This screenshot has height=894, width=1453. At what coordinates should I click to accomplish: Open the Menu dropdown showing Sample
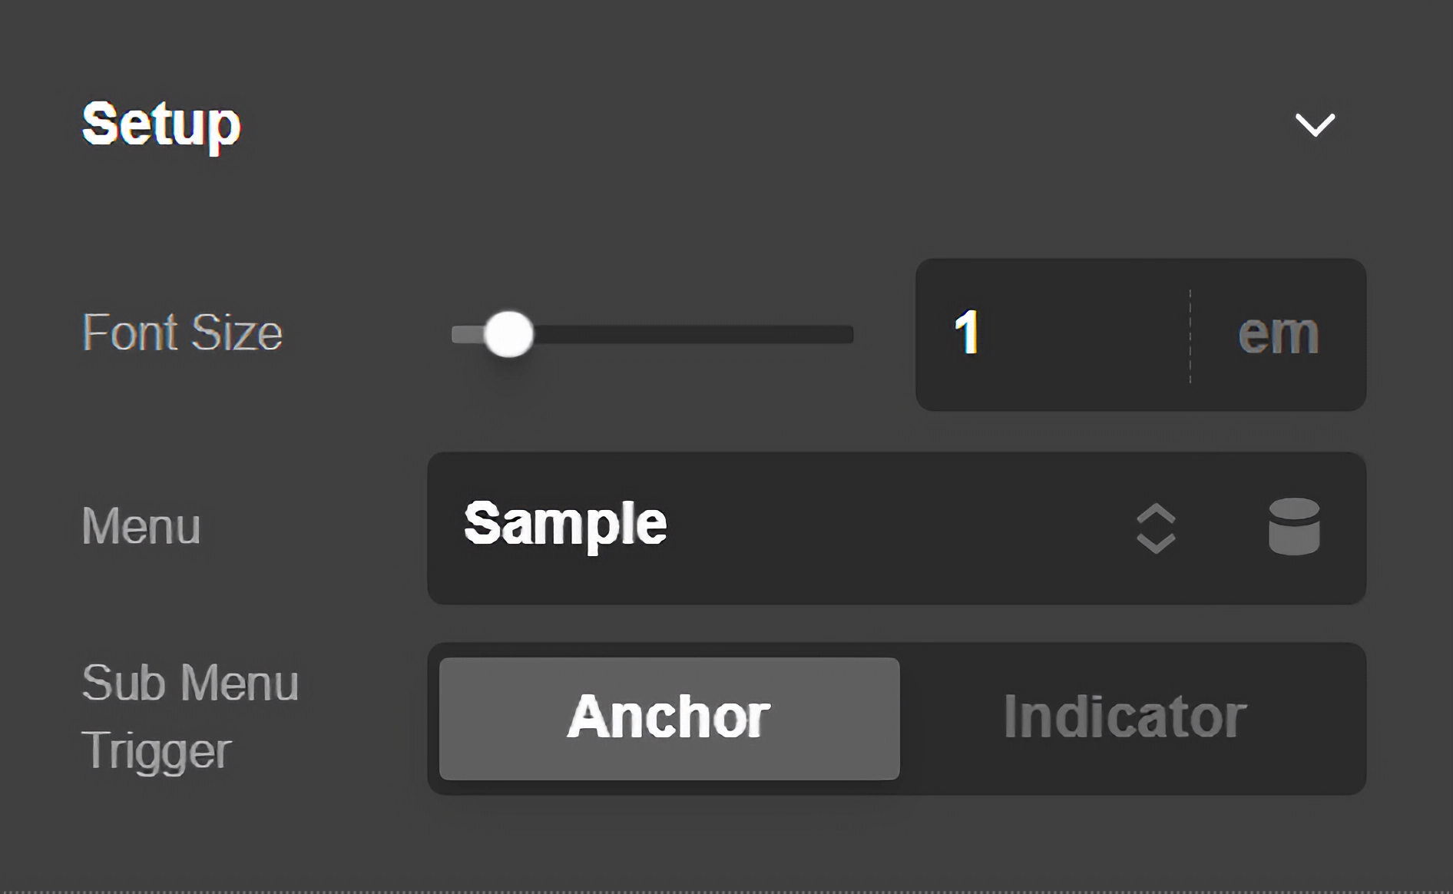tap(845, 528)
